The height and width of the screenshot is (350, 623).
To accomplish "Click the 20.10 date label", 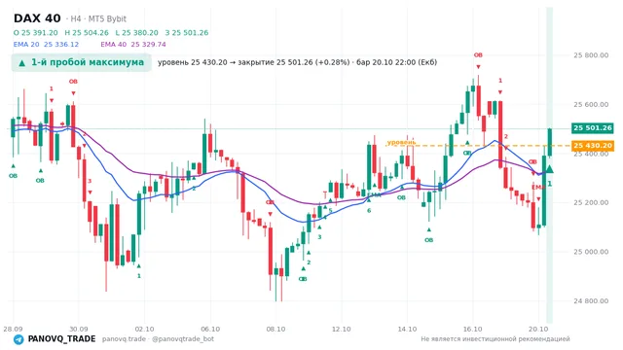I will click(x=538, y=330).
